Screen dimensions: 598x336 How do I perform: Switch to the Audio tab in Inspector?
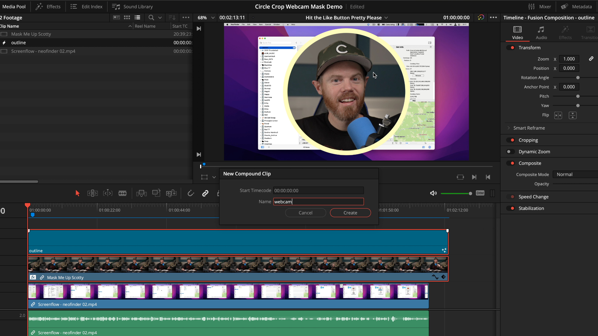click(x=541, y=32)
